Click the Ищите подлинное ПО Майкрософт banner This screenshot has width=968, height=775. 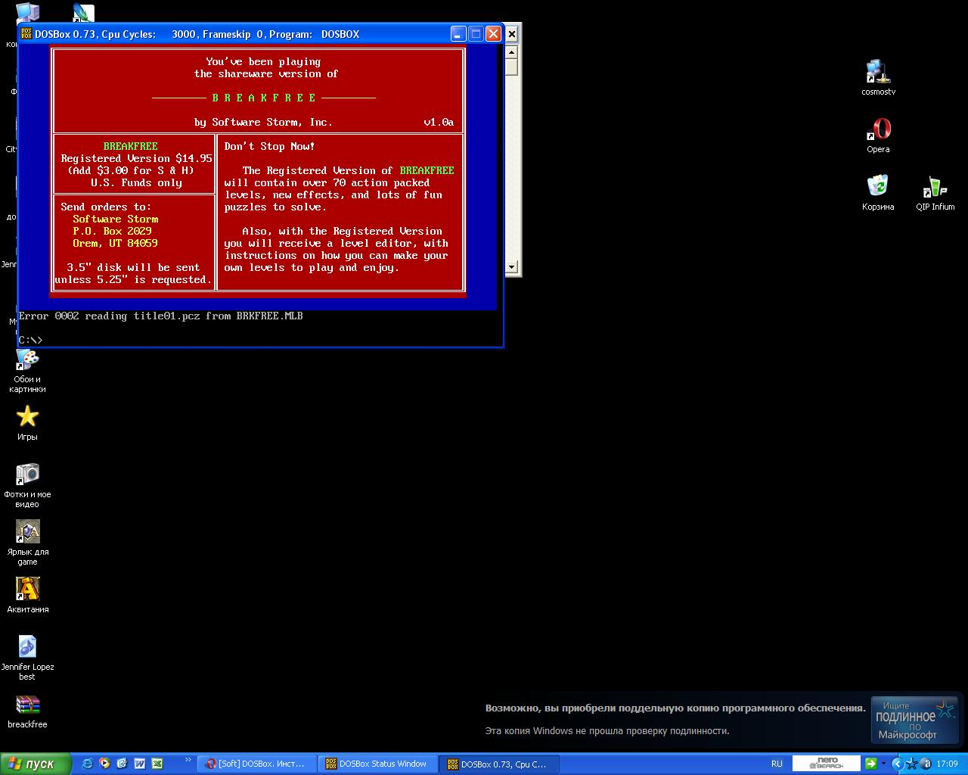[x=915, y=720]
